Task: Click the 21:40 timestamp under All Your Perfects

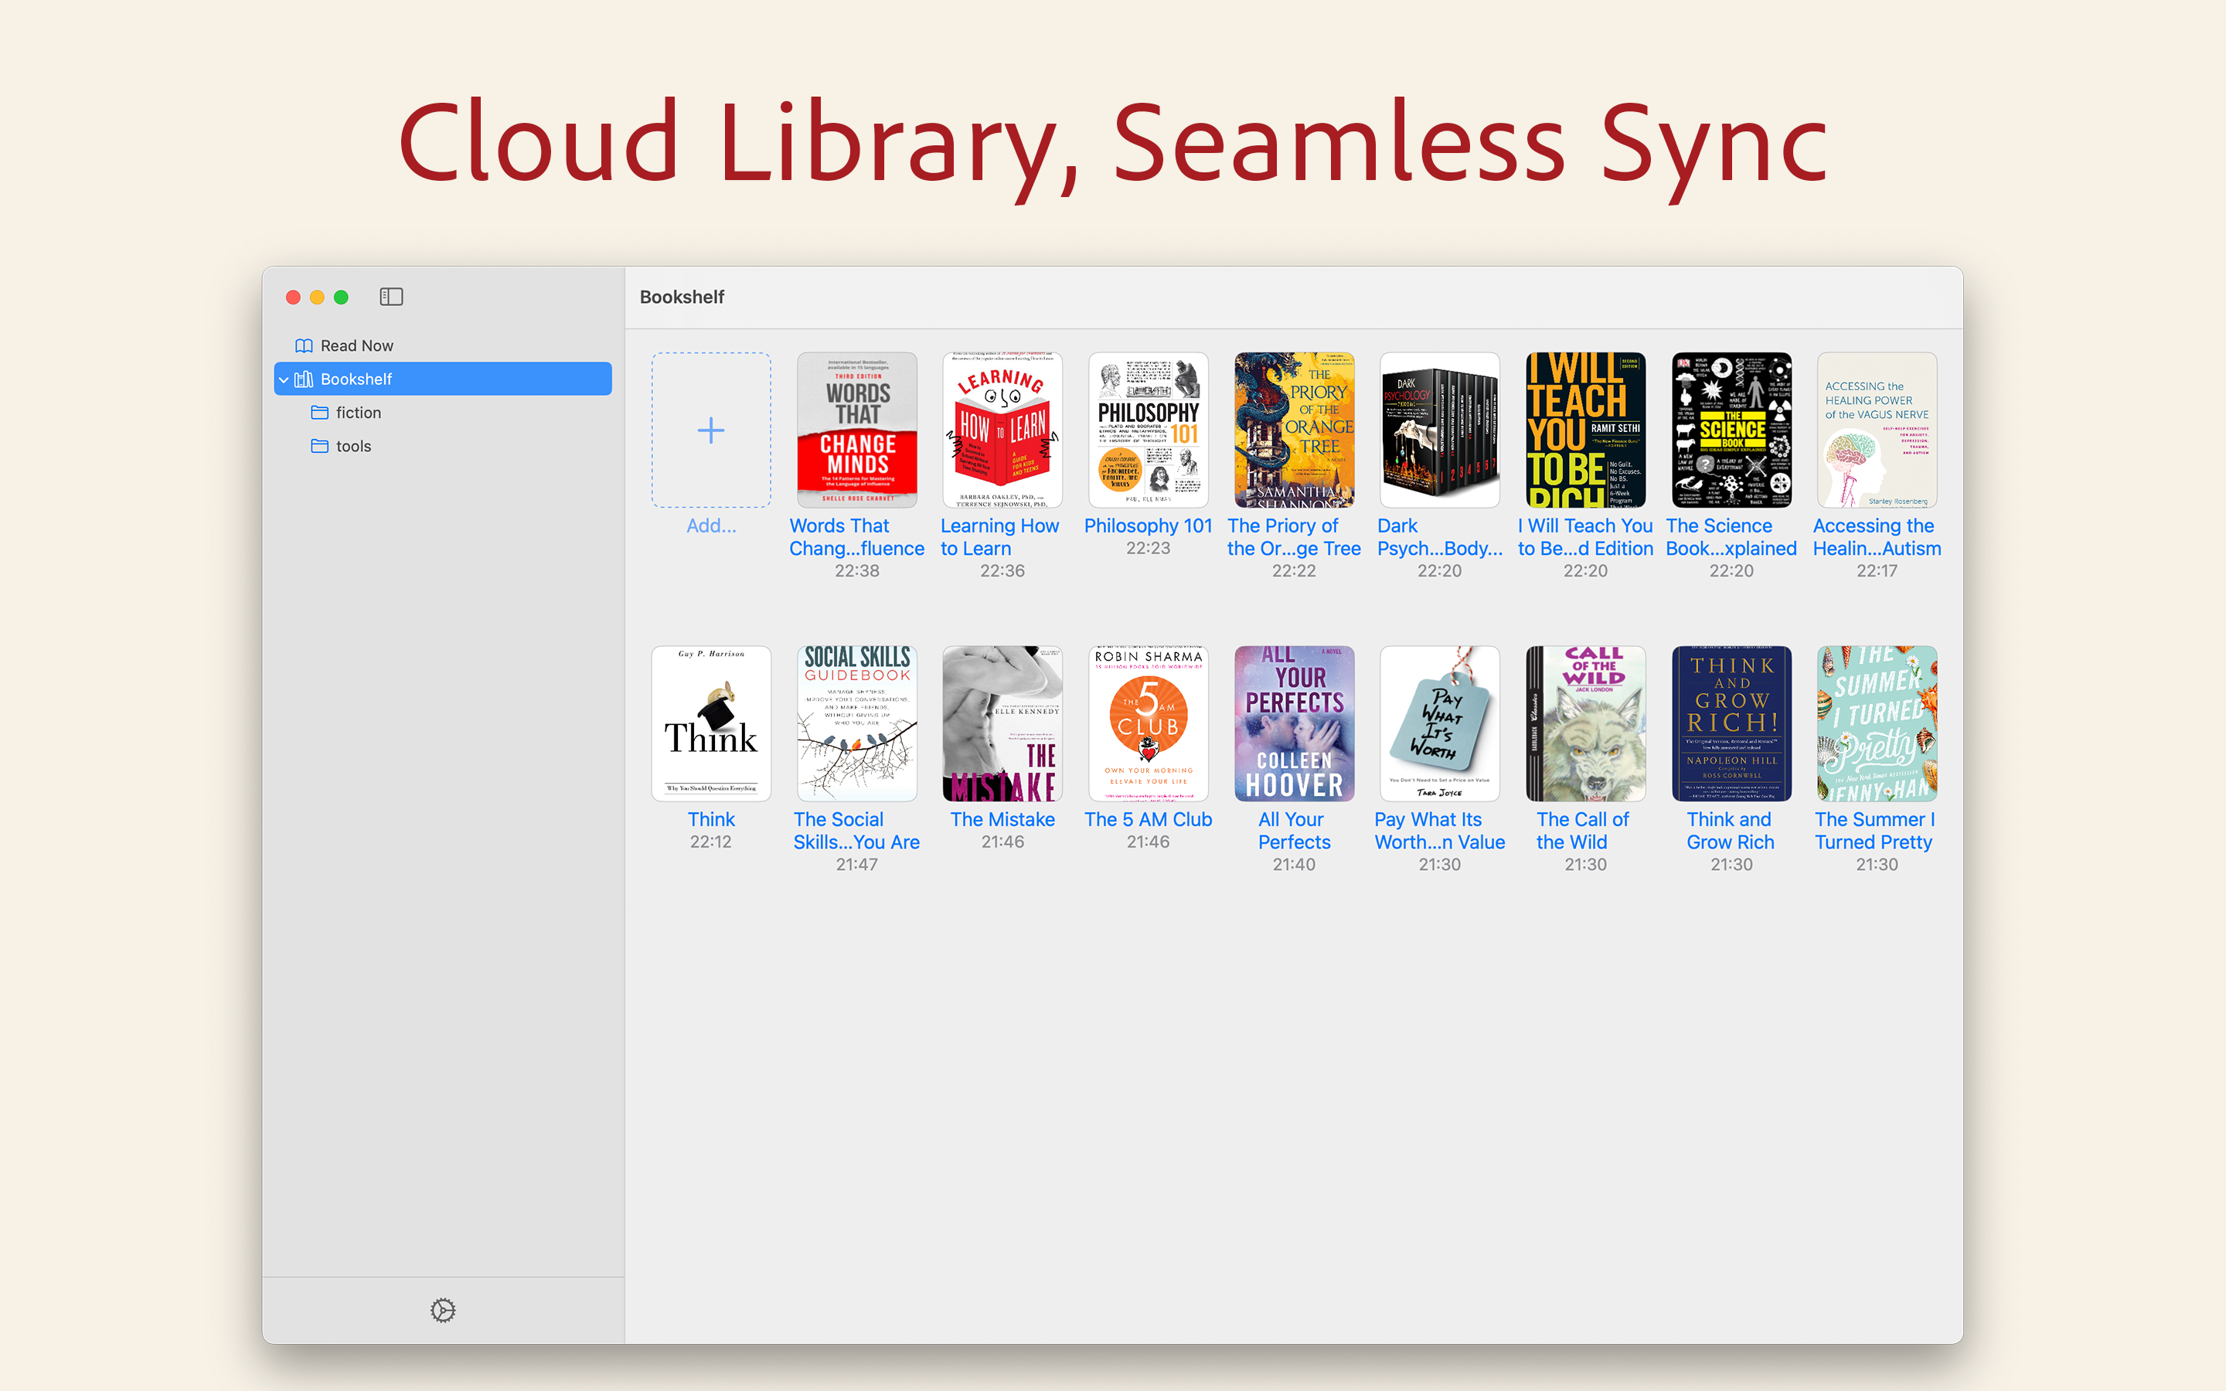Action: 1293,864
